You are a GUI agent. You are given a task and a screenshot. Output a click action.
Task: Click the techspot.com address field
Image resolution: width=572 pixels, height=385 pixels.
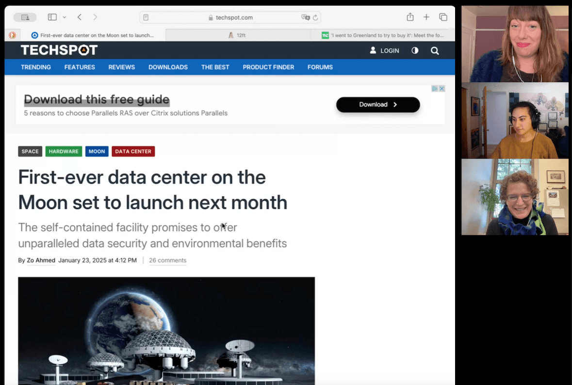230,17
